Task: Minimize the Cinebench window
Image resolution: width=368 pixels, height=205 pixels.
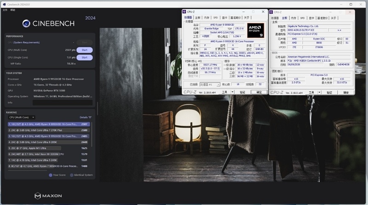Action: click(341, 5)
